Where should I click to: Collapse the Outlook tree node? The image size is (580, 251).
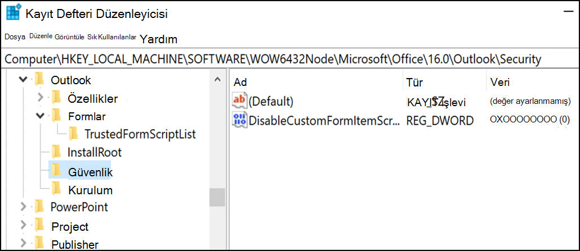click(x=24, y=79)
